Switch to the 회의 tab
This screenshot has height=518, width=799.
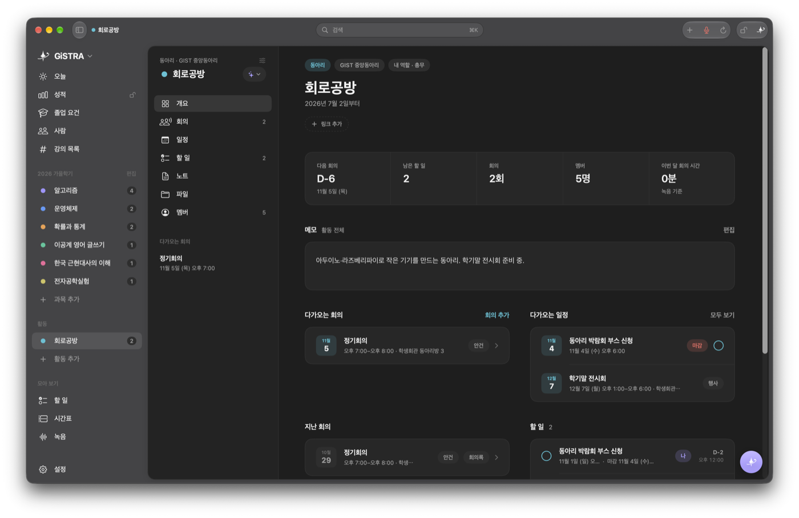pyautogui.click(x=213, y=121)
